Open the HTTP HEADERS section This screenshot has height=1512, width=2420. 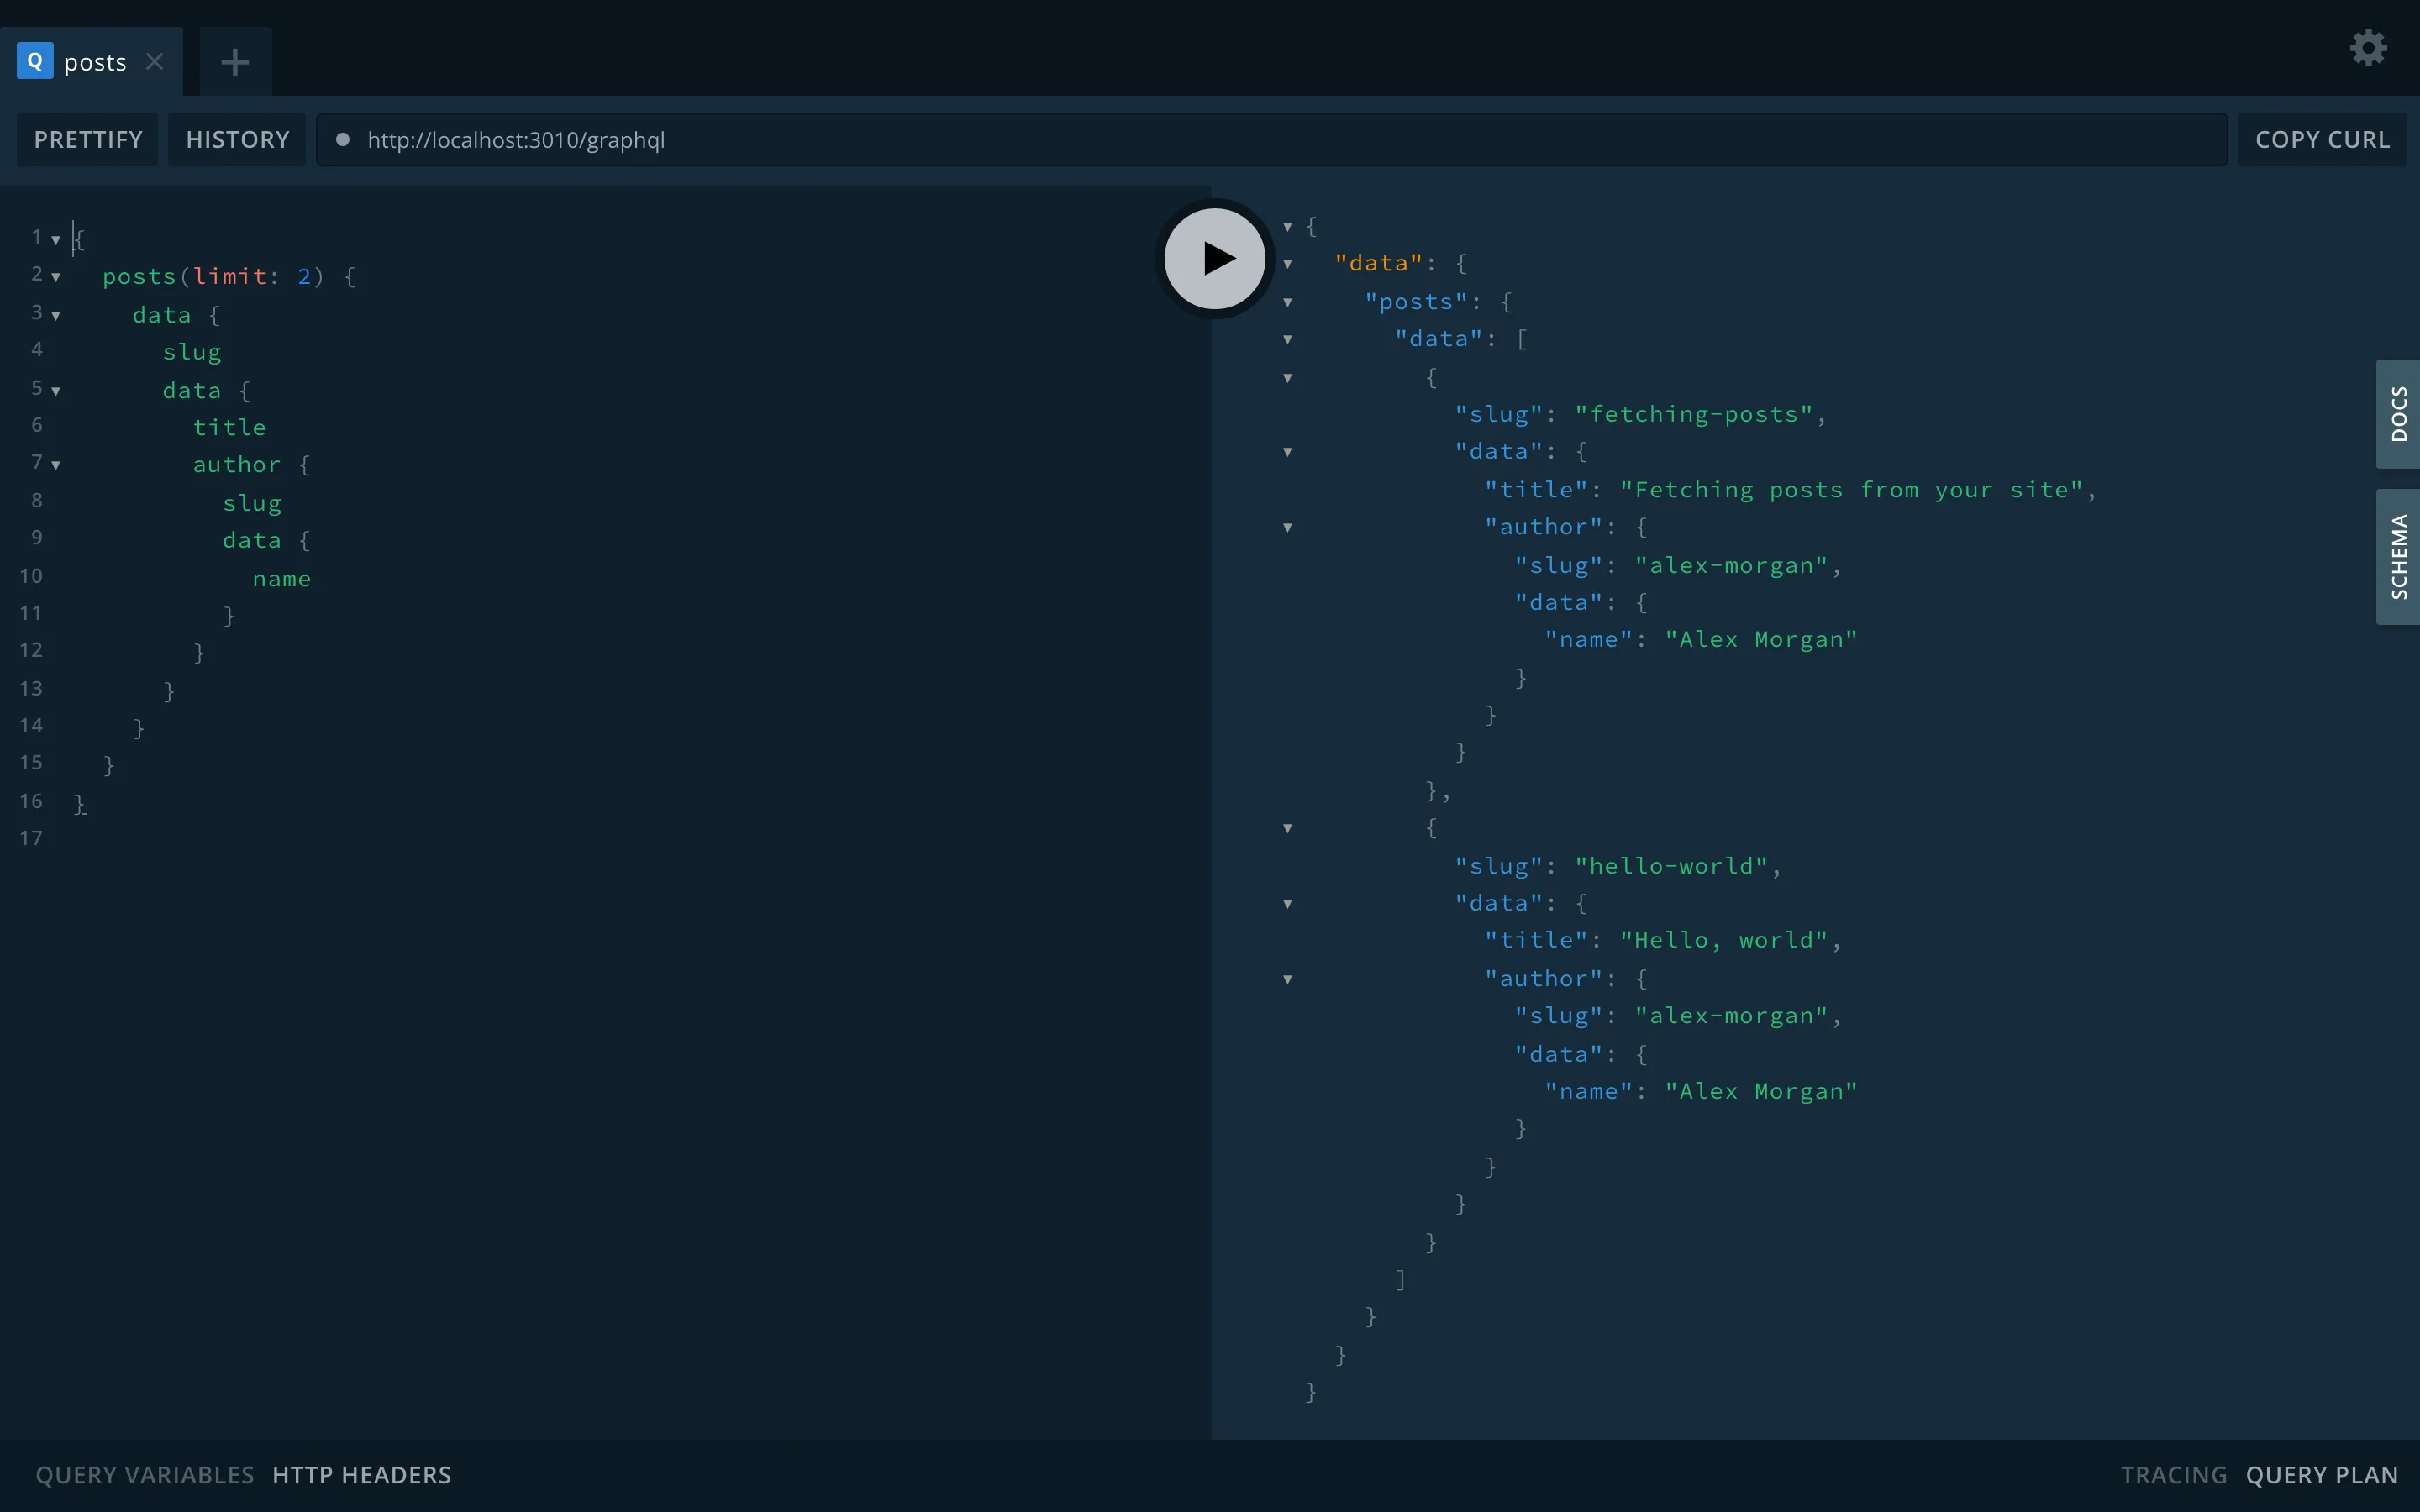click(362, 1475)
